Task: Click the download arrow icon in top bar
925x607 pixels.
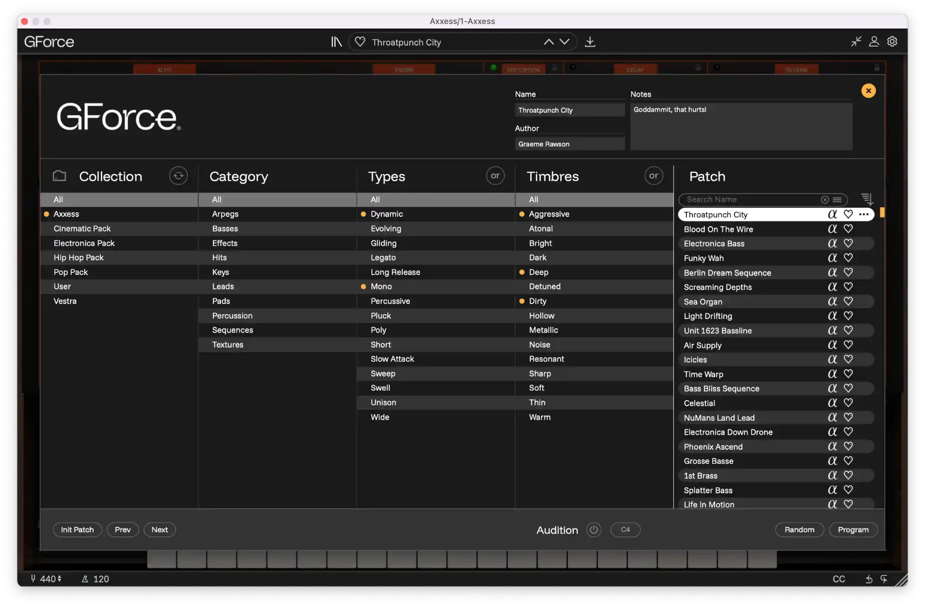Action: pos(590,42)
